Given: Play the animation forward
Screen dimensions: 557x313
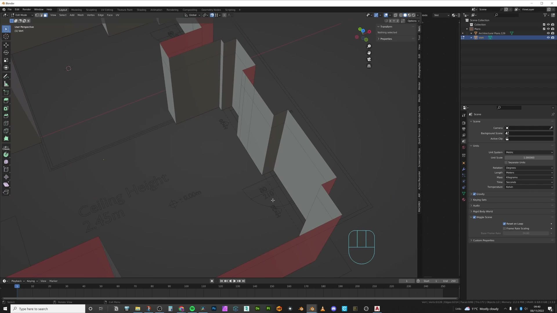Looking at the screenshot, I should tap(234, 281).
